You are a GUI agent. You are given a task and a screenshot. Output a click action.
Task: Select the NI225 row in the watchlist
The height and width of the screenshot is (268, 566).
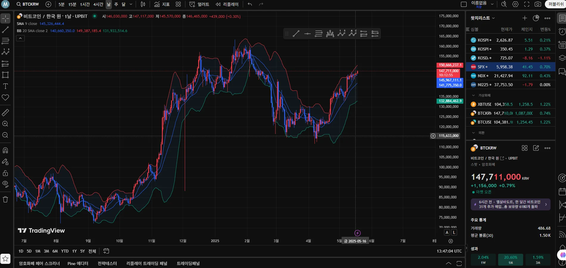pos(511,85)
